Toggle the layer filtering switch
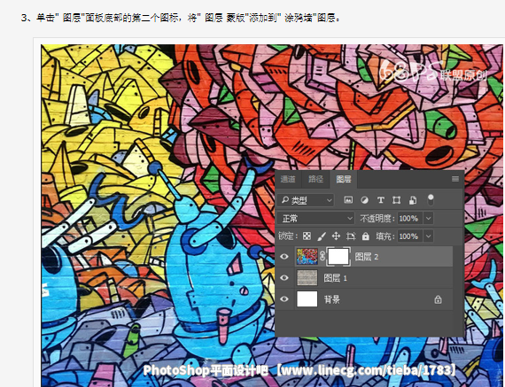 [431, 200]
